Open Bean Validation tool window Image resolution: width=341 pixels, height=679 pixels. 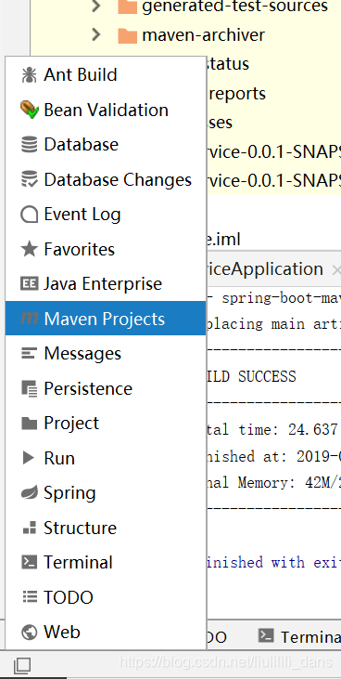tap(106, 110)
